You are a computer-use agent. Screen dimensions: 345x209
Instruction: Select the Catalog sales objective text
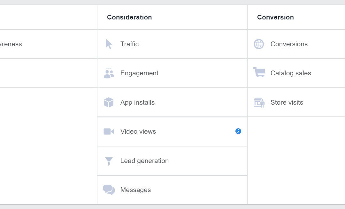[290, 73]
